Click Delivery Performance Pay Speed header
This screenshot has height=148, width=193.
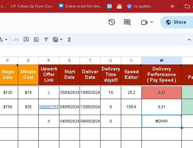click(x=161, y=74)
